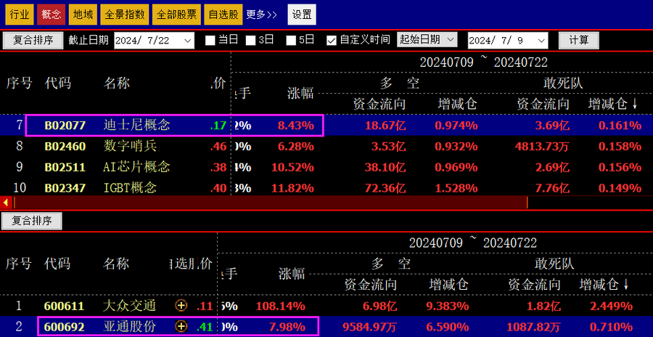Add 大众交通 to watchlist with plus icon
The height and width of the screenshot is (337, 653).
(x=181, y=306)
